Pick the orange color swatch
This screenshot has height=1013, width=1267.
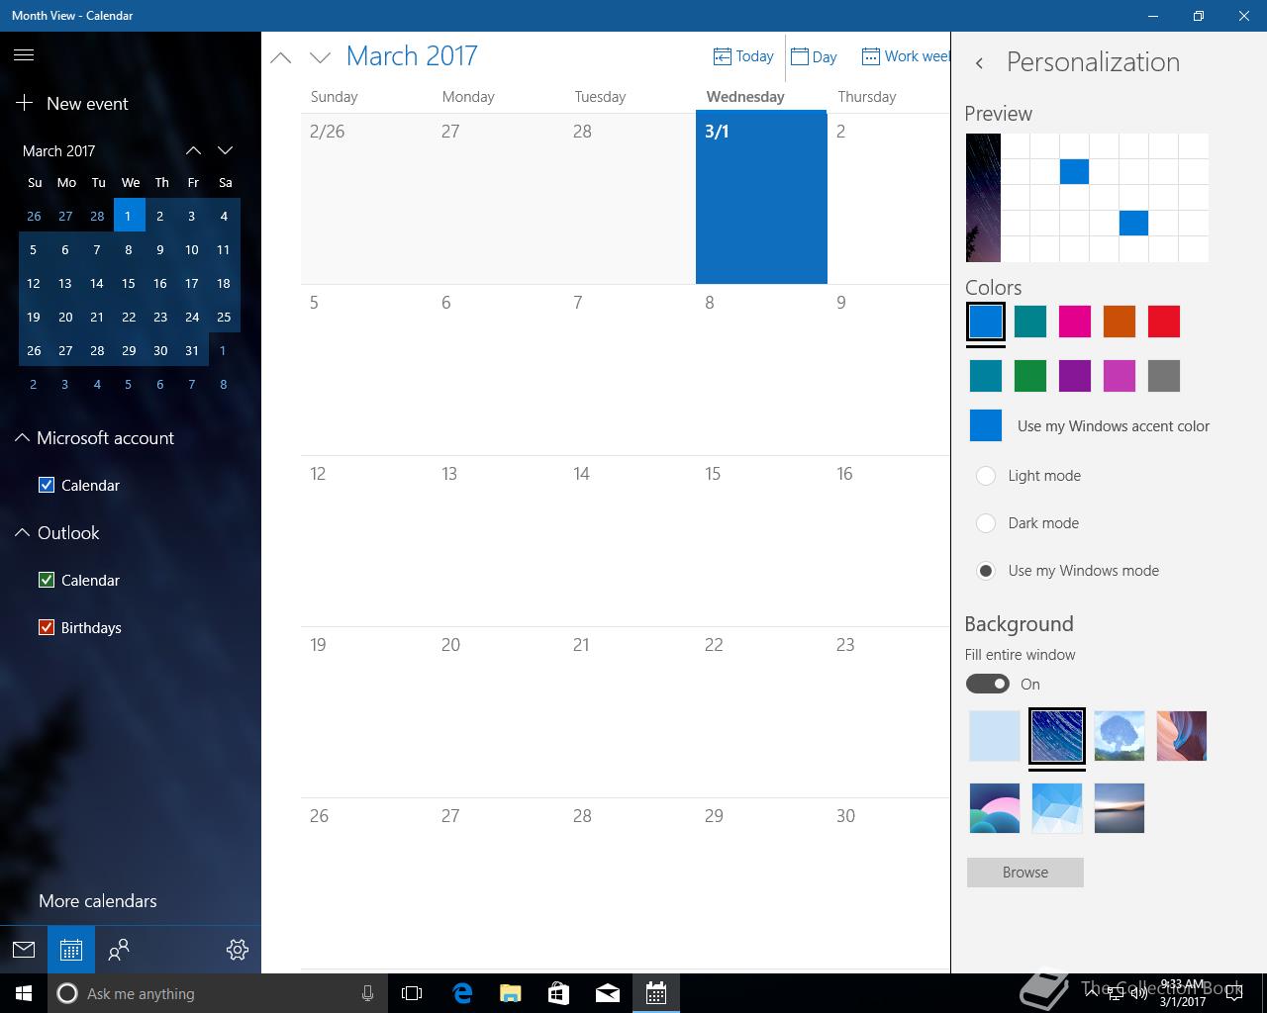1120,322
